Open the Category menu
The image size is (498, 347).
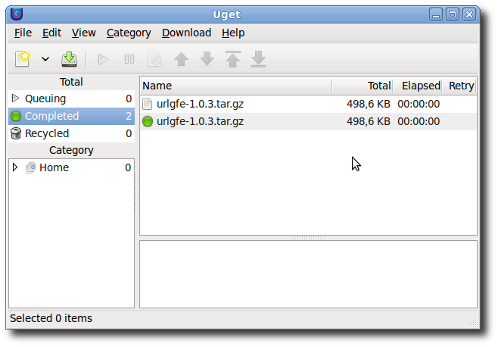[x=129, y=33]
